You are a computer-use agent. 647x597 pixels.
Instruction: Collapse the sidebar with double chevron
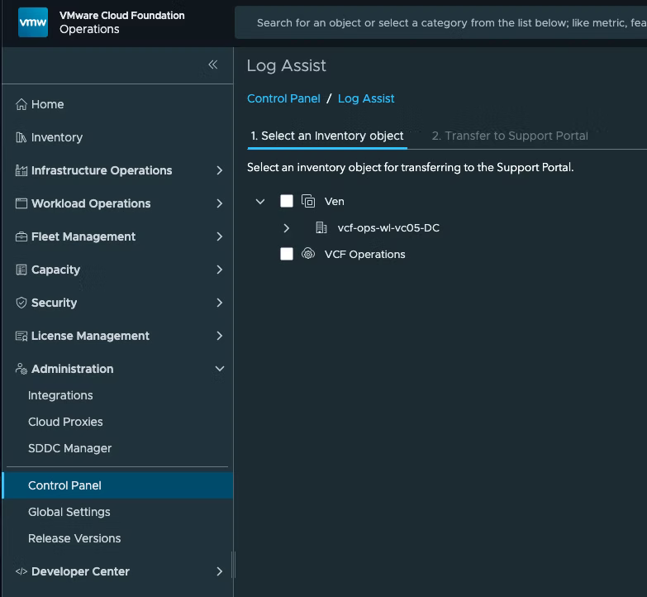212,64
